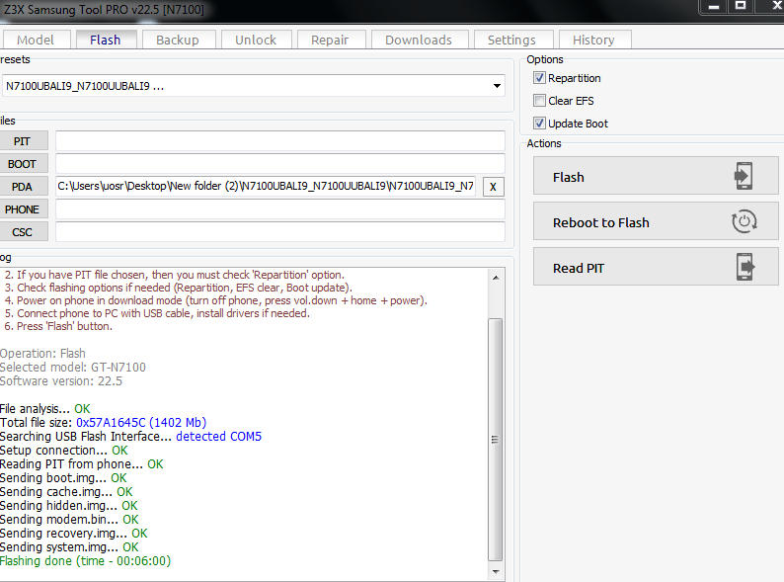Click 'Selected model: GT-N7100' log line
Image resolution: width=784 pixels, height=582 pixels.
click(x=73, y=368)
